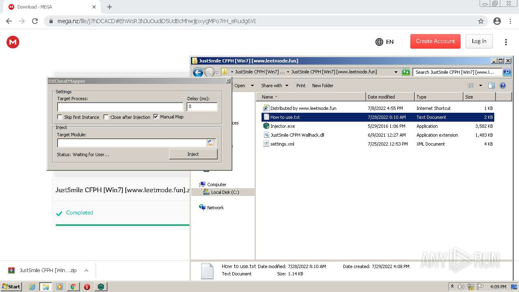Show hidden tray icons arrow
The image size is (519, 292).
[453, 287]
